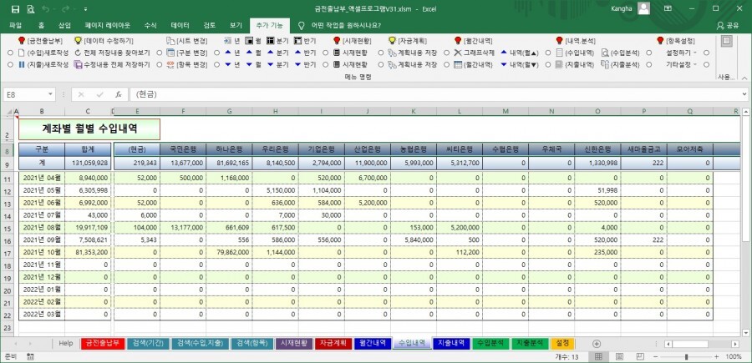Click the round marker left of 그래프삭제
This screenshot has width=752, height=363.
446,53
